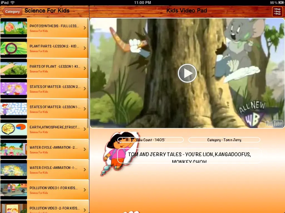
Task: Open Water Cycle-Animation -1 thumbnail
Action: tap(14, 170)
